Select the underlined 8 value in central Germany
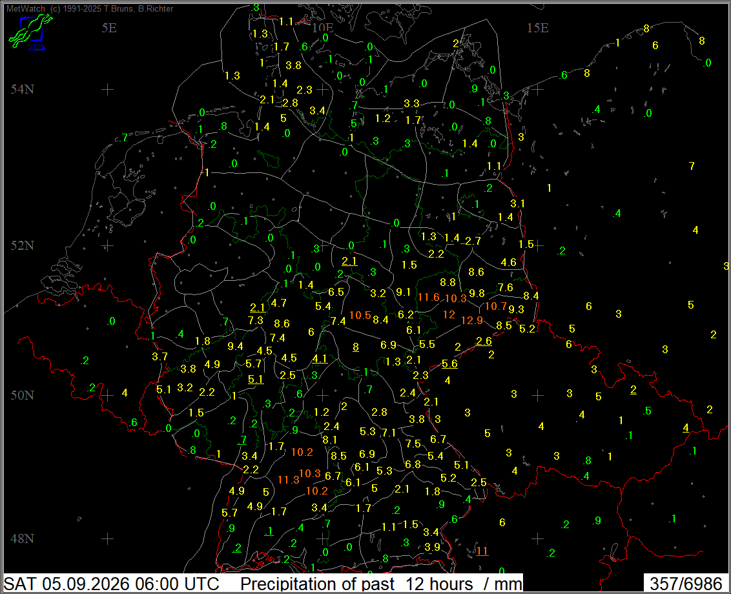This screenshot has width=731, height=594. (x=356, y=347)
